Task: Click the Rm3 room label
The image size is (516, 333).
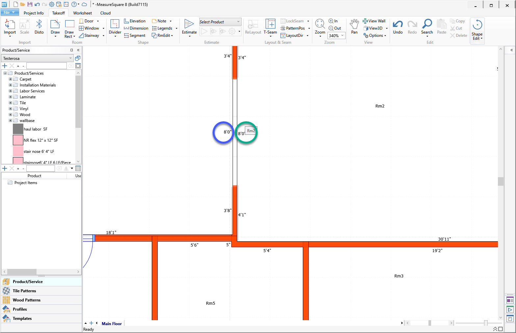Action: point(399,276)
